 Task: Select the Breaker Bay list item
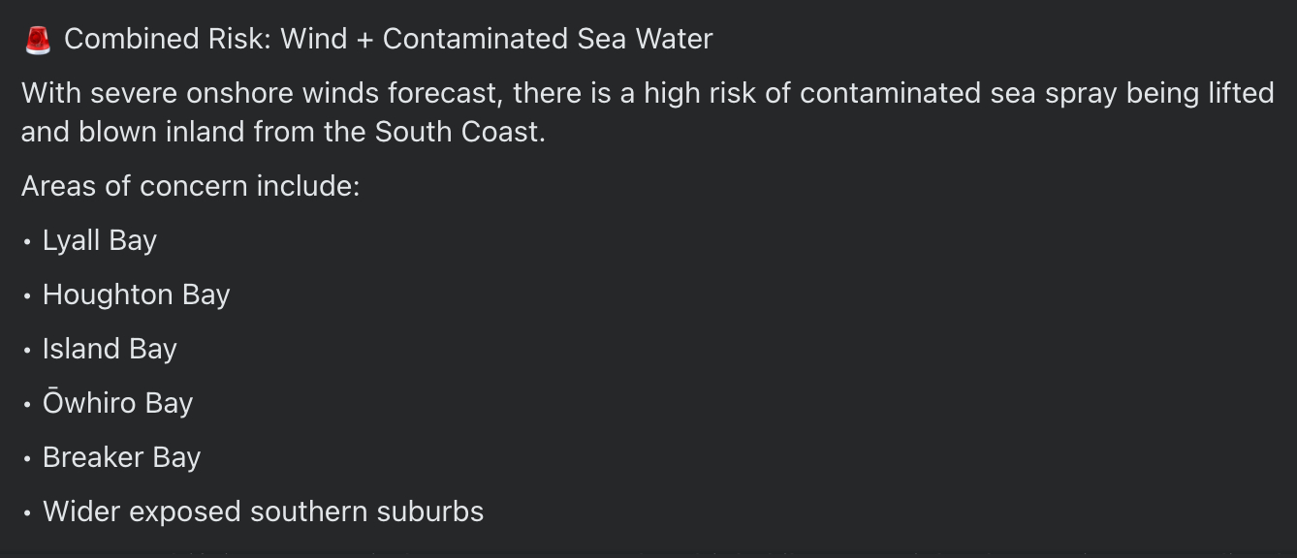[121, 457]
